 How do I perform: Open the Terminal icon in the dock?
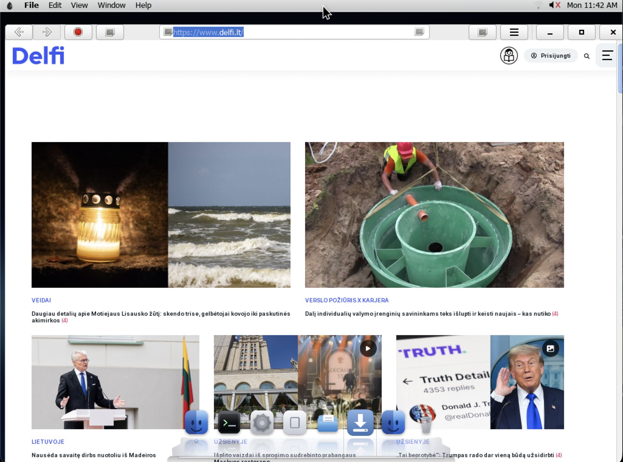coord(229,423)
